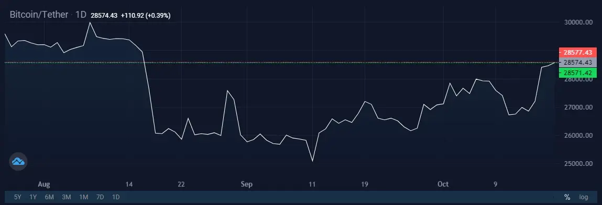Select the 7D time range
Image resolution: width=602 pixels, height=205 pixels.
coord(100,197)
